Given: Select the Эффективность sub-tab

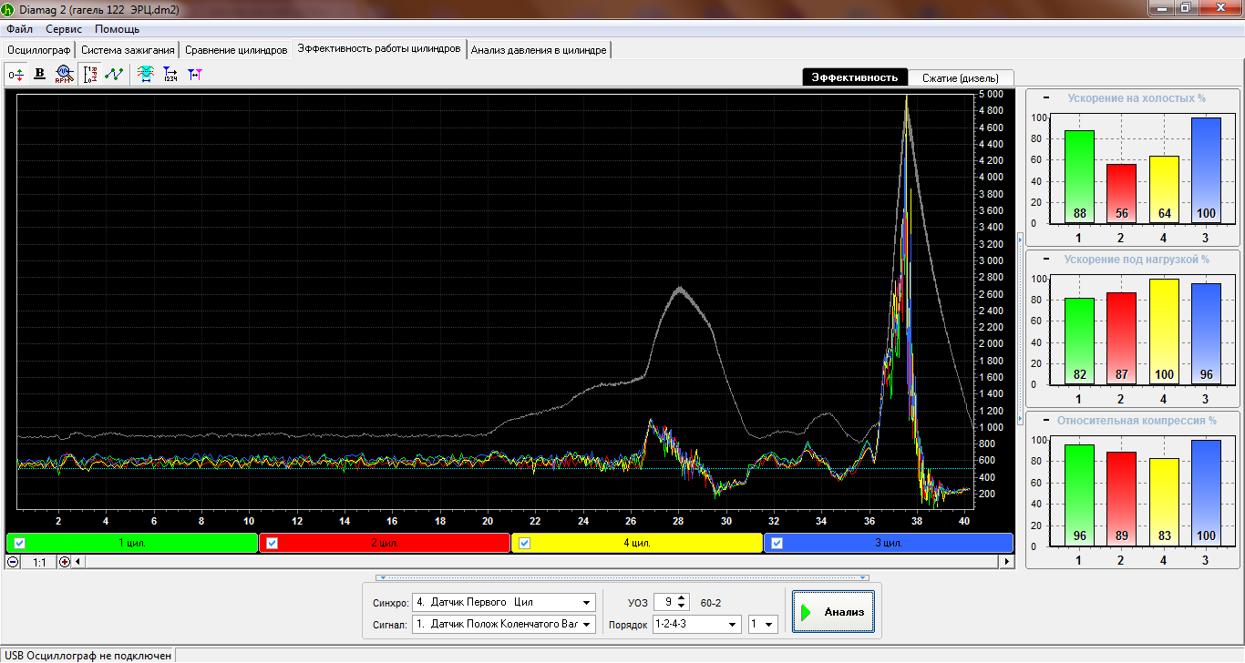Looking at the screenshot, I should coord(855,77).
